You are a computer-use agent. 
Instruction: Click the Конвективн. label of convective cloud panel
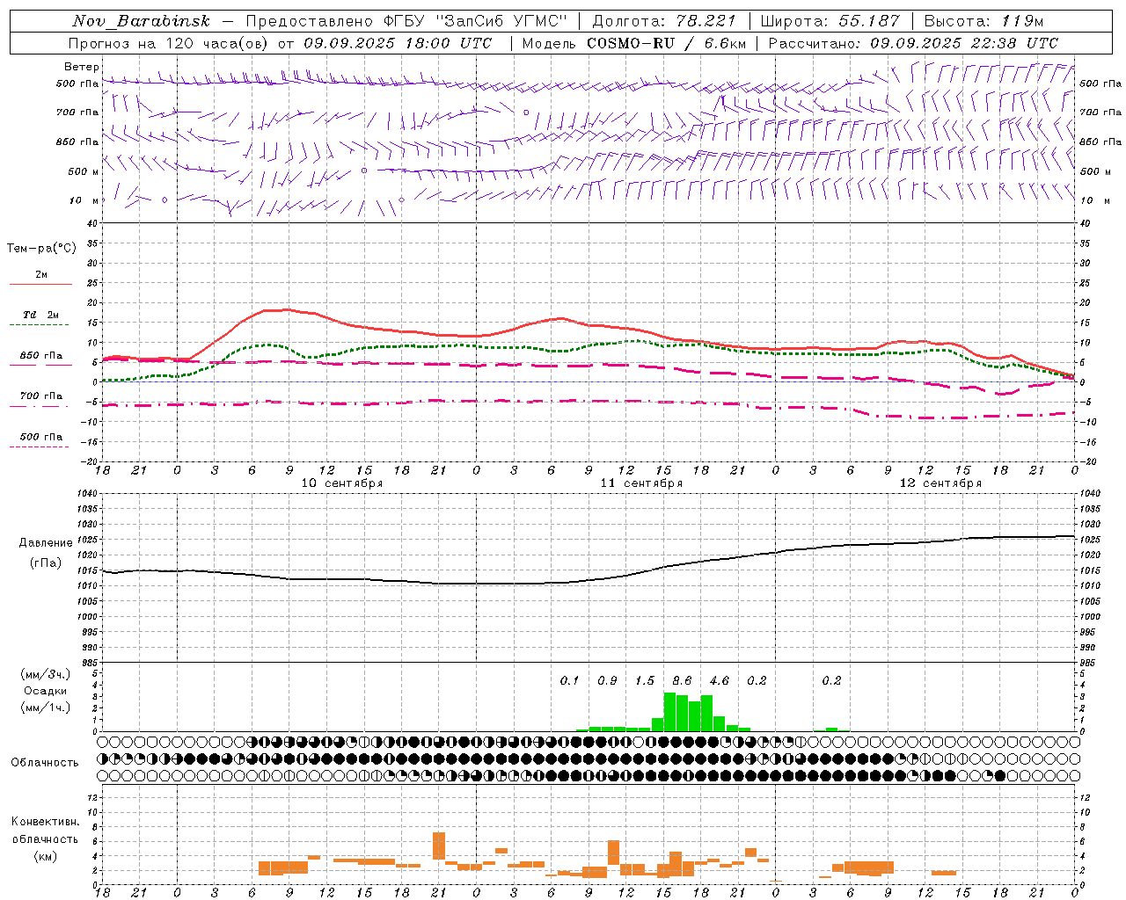45,822
